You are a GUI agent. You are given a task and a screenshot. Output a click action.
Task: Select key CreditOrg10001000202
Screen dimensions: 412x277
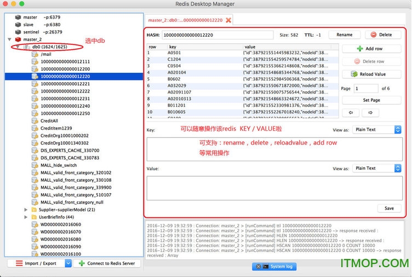click(65, 136)
